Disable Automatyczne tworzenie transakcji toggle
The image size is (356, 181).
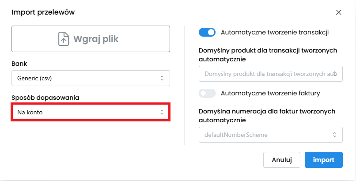tap(207, 32)
